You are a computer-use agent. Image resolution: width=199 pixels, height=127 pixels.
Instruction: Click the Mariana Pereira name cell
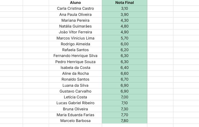pos(75,20)
